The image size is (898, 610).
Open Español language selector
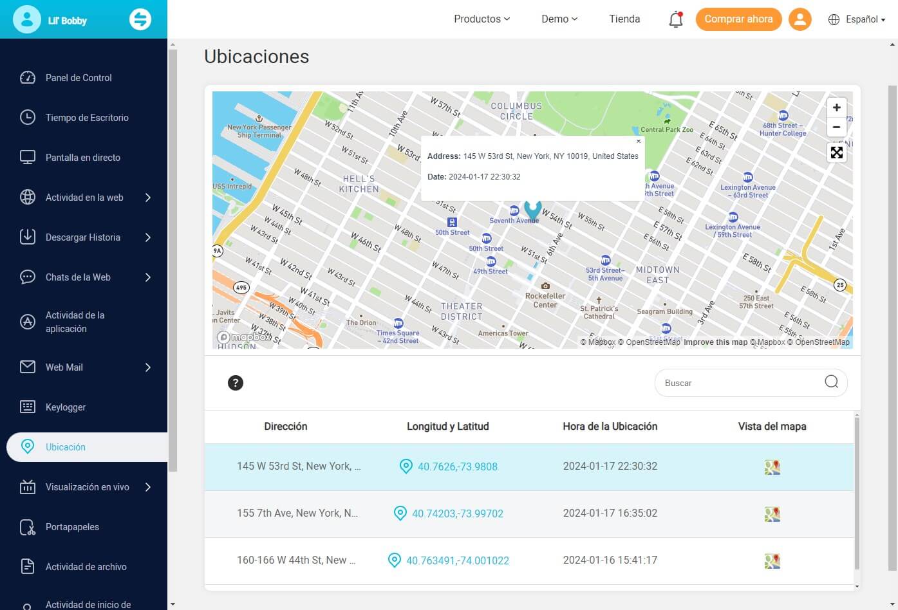coord(857,19)
